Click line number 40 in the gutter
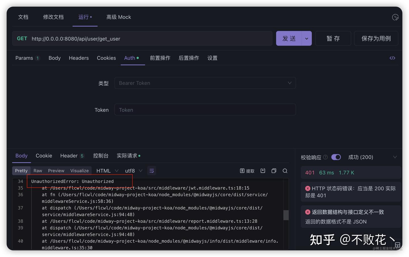409x257 pixels. point(20,241)
